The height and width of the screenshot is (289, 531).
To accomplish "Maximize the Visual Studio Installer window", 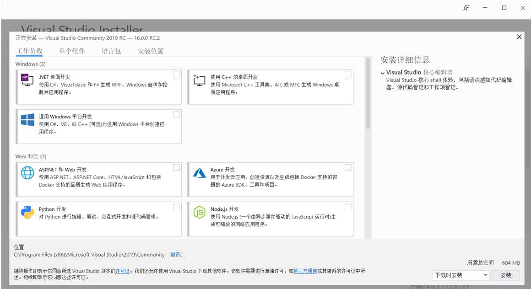I will [x=504, y=8].
